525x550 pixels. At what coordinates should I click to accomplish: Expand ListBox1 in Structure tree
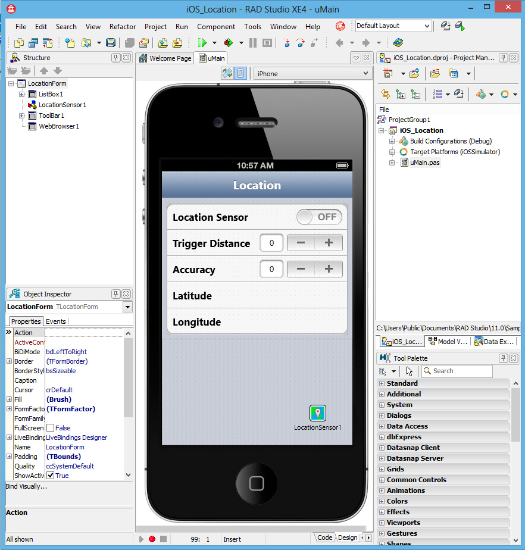22,94
